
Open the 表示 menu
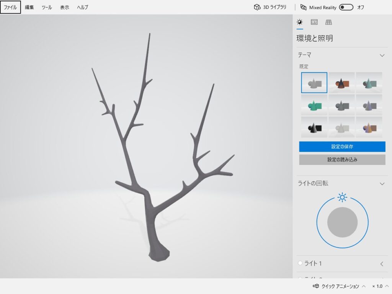[65, 7]
